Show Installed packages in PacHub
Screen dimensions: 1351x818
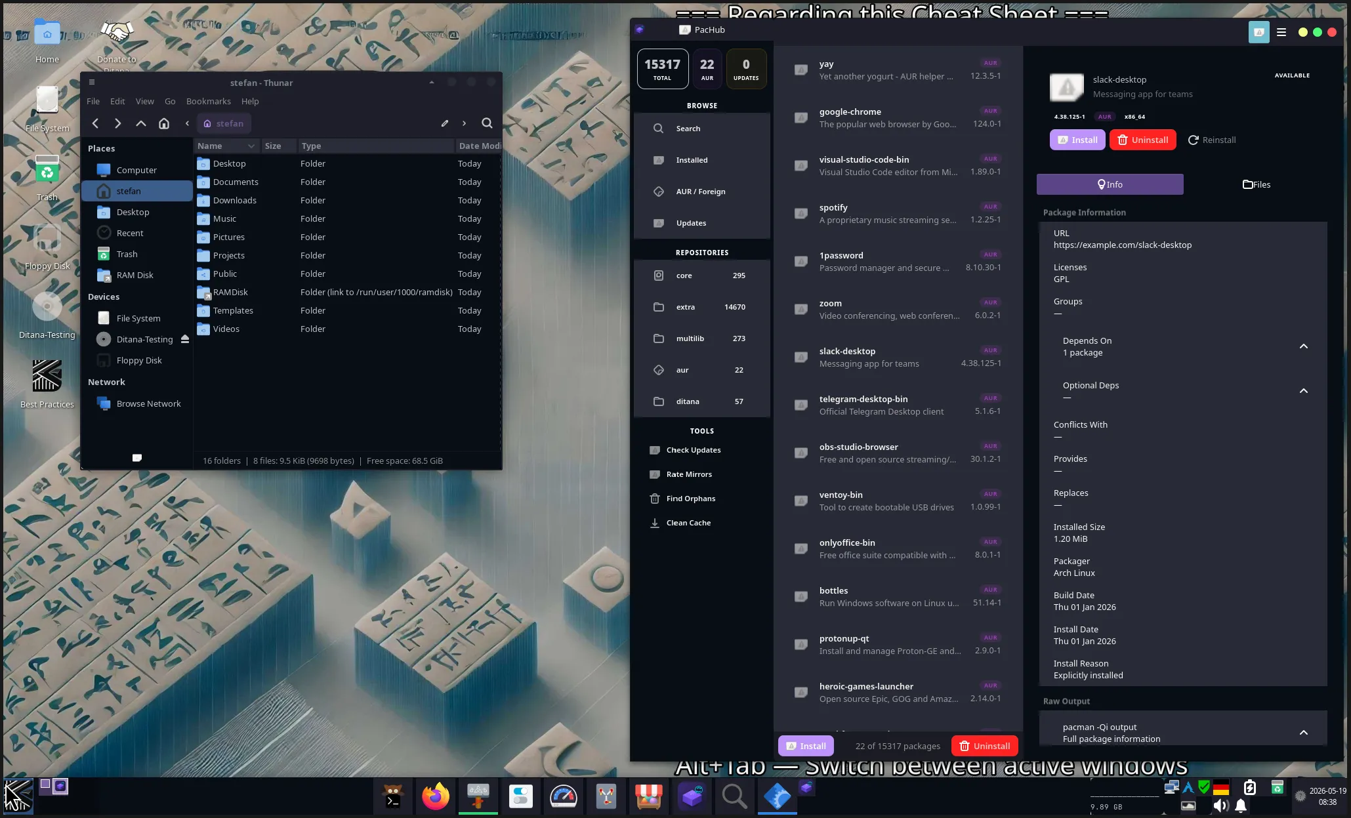click(701, 160)
